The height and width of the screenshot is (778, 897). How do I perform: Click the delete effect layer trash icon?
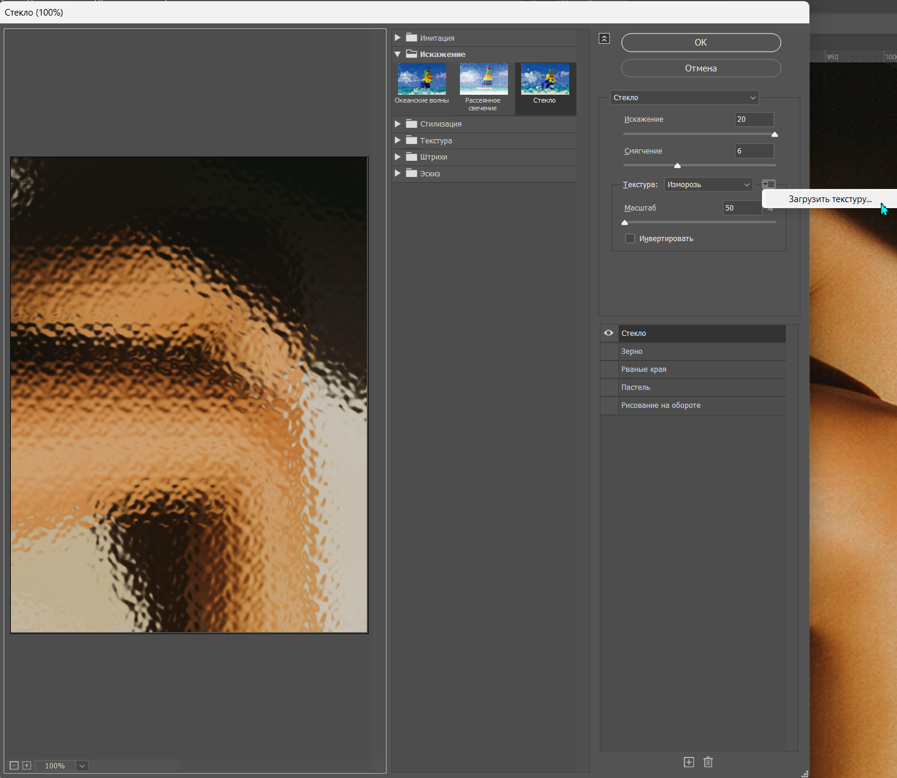[x=708, y=762]
